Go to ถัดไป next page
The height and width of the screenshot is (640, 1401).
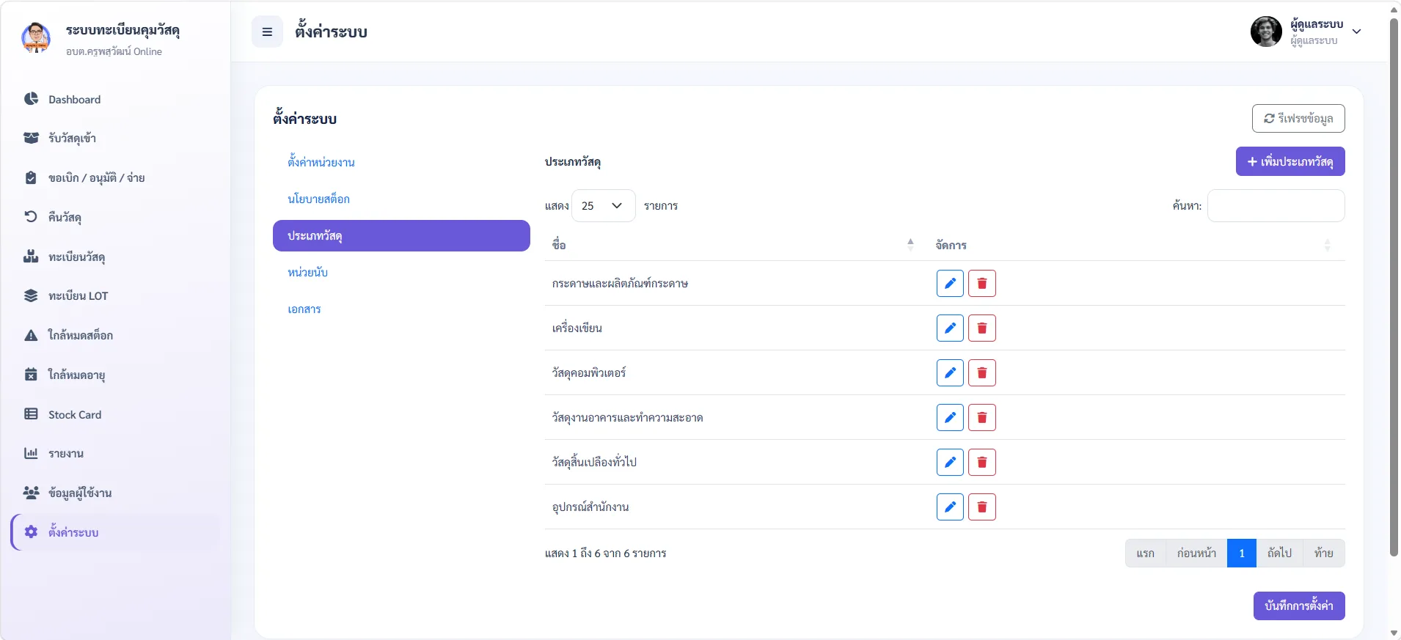pyautogui.click(x=1279, y=553)
